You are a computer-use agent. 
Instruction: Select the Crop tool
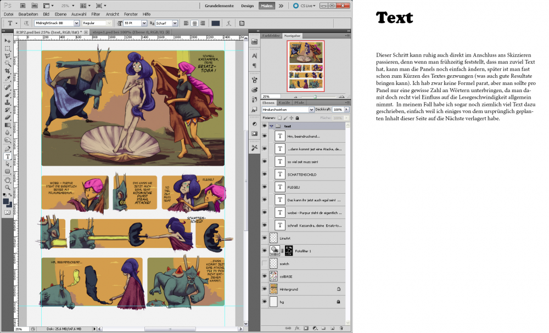tap(7, 71)
